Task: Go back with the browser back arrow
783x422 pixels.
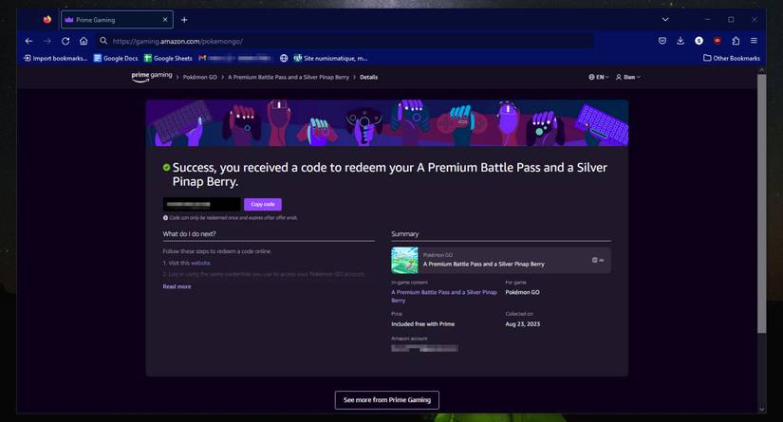Action: point(29,41)
